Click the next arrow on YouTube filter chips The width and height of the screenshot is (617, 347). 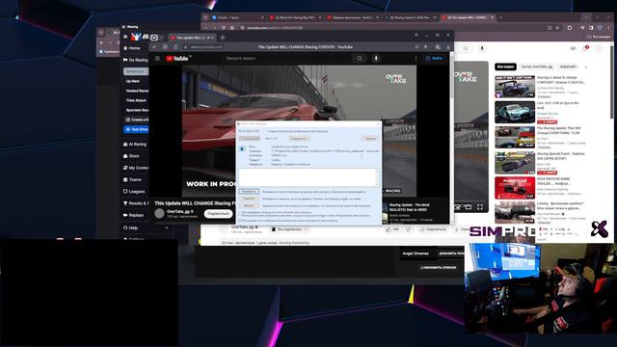pyautogui.click(x=586, y=67)
